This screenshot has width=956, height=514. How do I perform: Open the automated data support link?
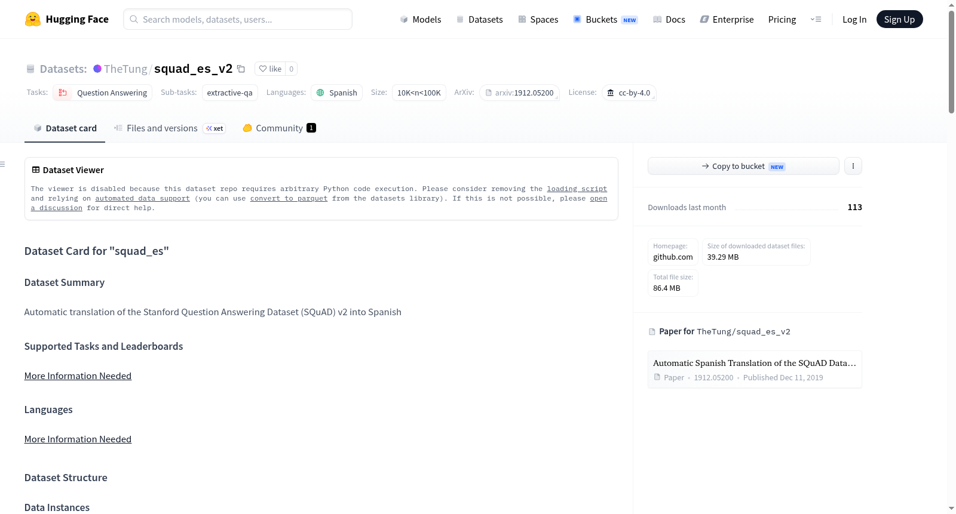(142, 198)
